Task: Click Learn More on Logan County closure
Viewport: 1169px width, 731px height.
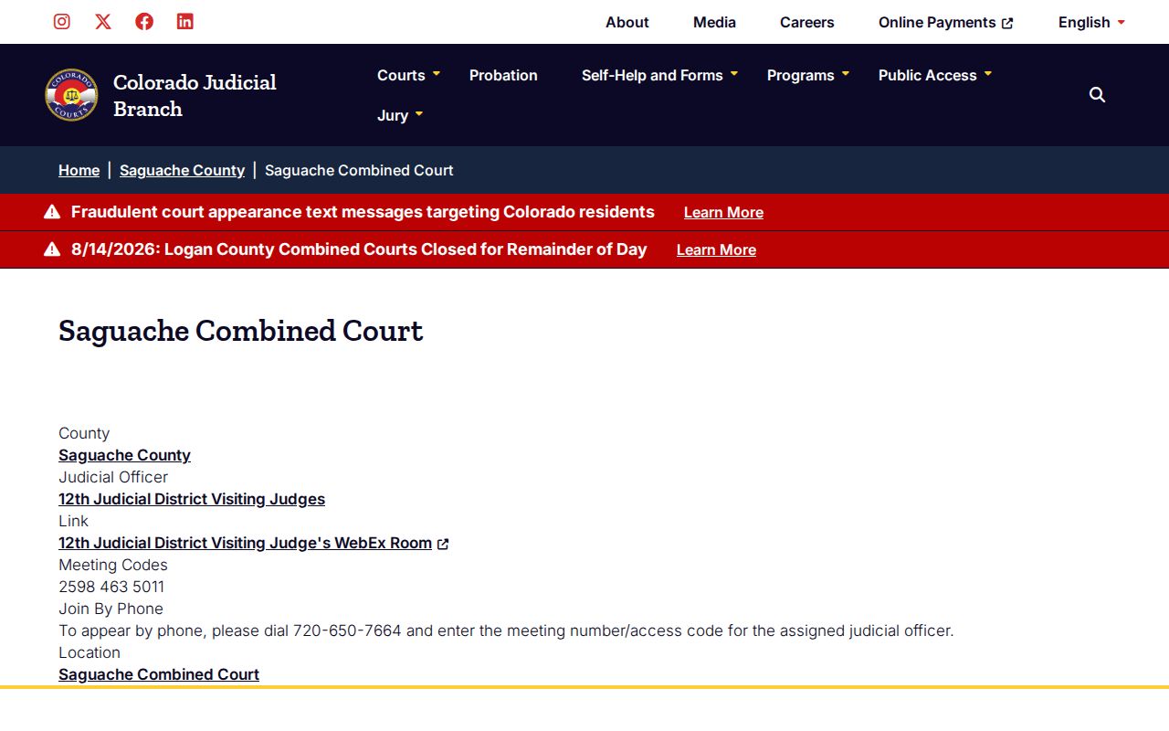Action: click(x=716, y=249)
